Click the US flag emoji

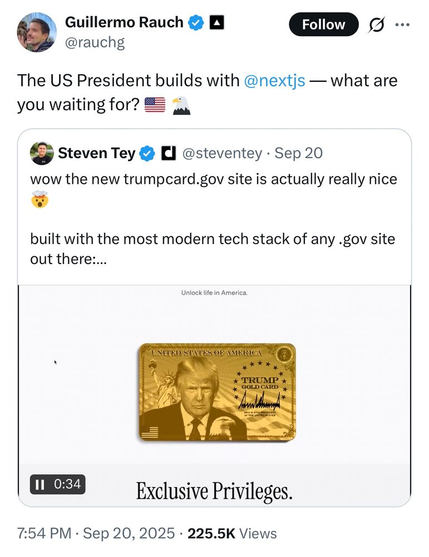click(x=156, y=104)
